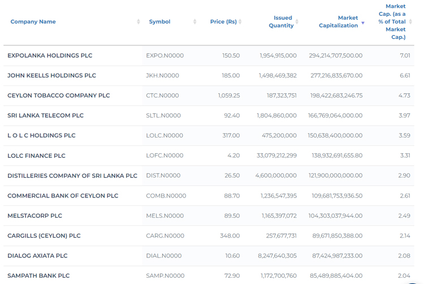Click price 317.00 for LOLC Holdings

pos(231,136)
